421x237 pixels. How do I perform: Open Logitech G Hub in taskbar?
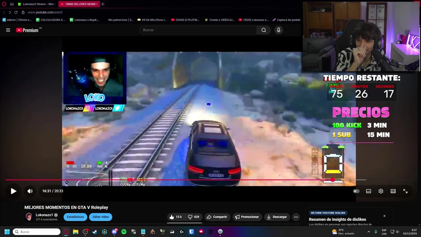[x=182, y=232]
